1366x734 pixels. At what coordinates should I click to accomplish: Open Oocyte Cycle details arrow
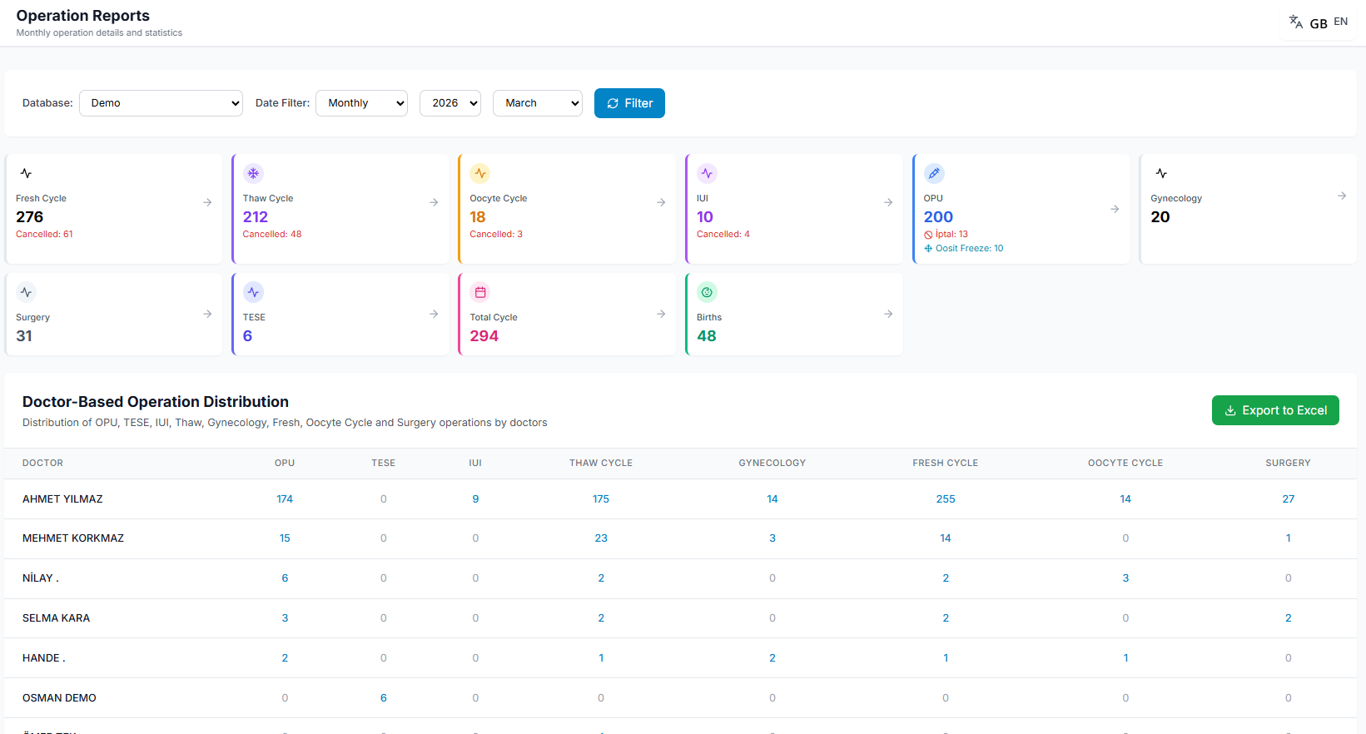click(x=661, y=202)
